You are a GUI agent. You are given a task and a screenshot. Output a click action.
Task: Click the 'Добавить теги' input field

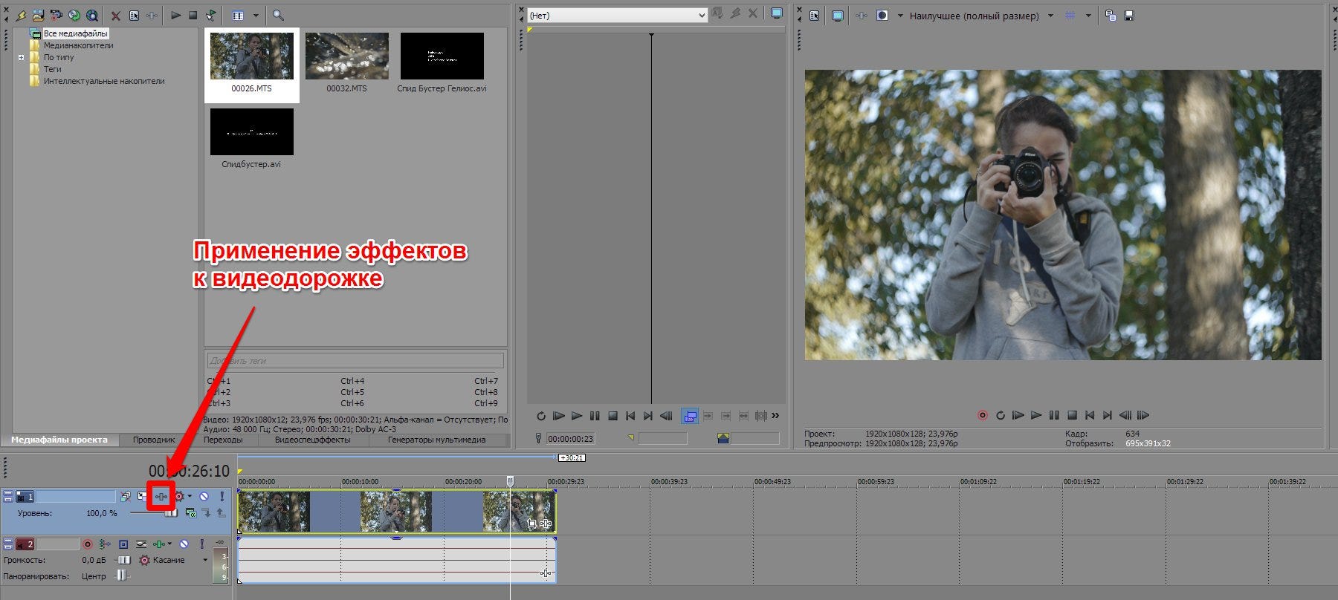point(355,360)
